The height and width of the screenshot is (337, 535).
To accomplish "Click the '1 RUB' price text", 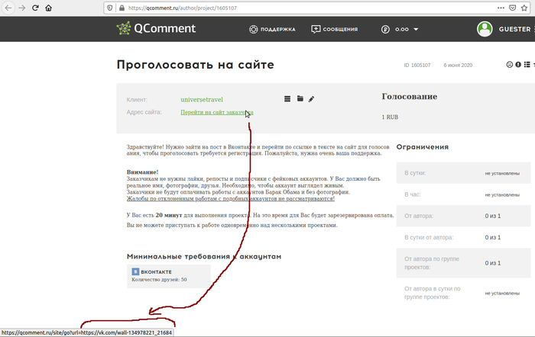I will [x=390, y=117].
